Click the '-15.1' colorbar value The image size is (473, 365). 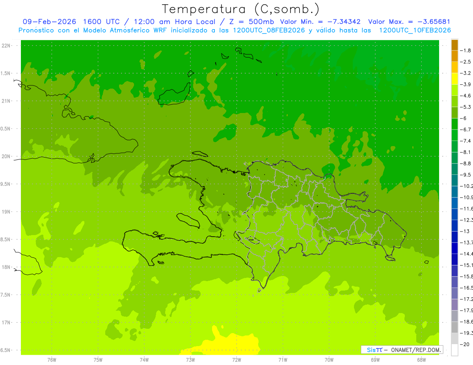[467, 265]
